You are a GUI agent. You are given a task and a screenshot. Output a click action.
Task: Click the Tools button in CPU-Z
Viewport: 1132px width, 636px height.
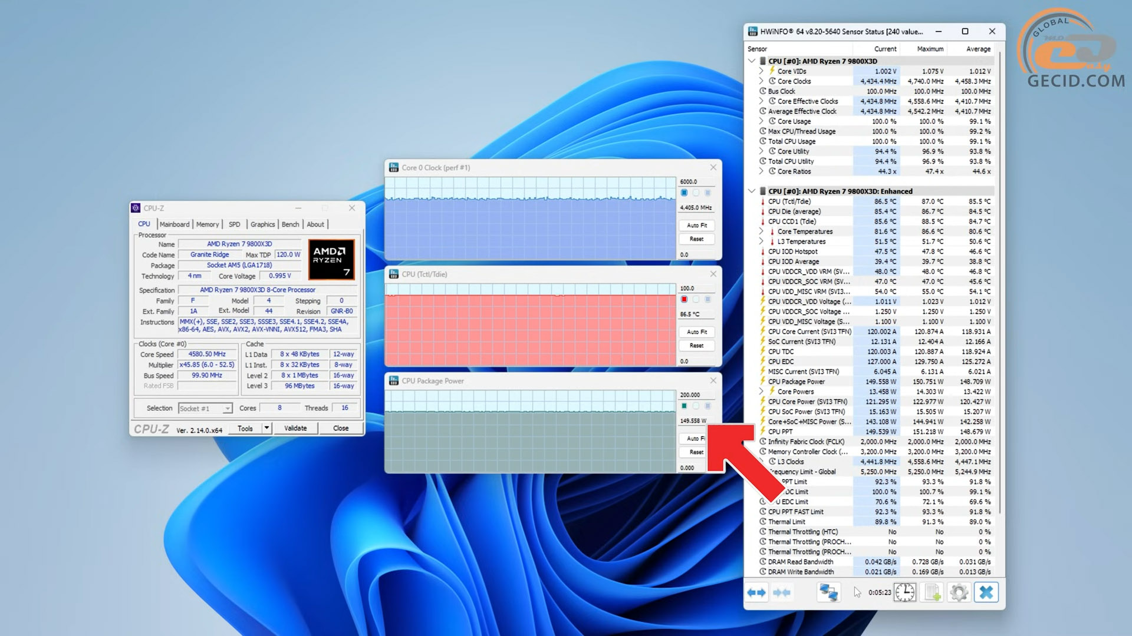click(245, 428)
